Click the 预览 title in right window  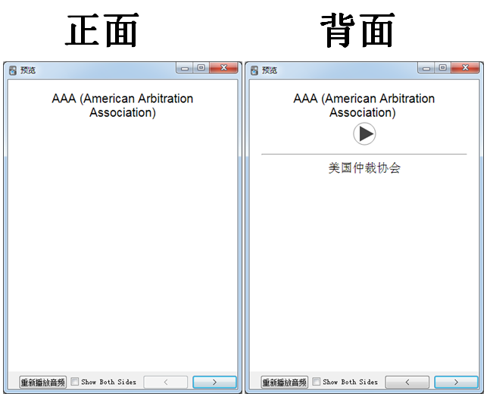click(270, 70)
